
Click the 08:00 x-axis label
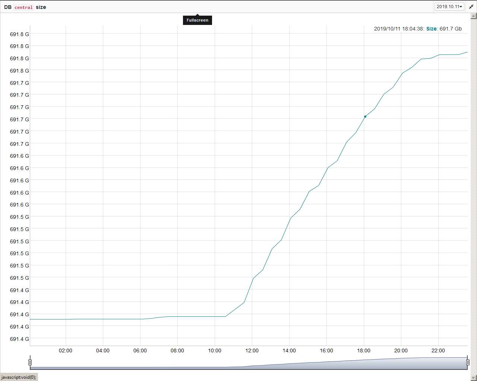(177, 350)
